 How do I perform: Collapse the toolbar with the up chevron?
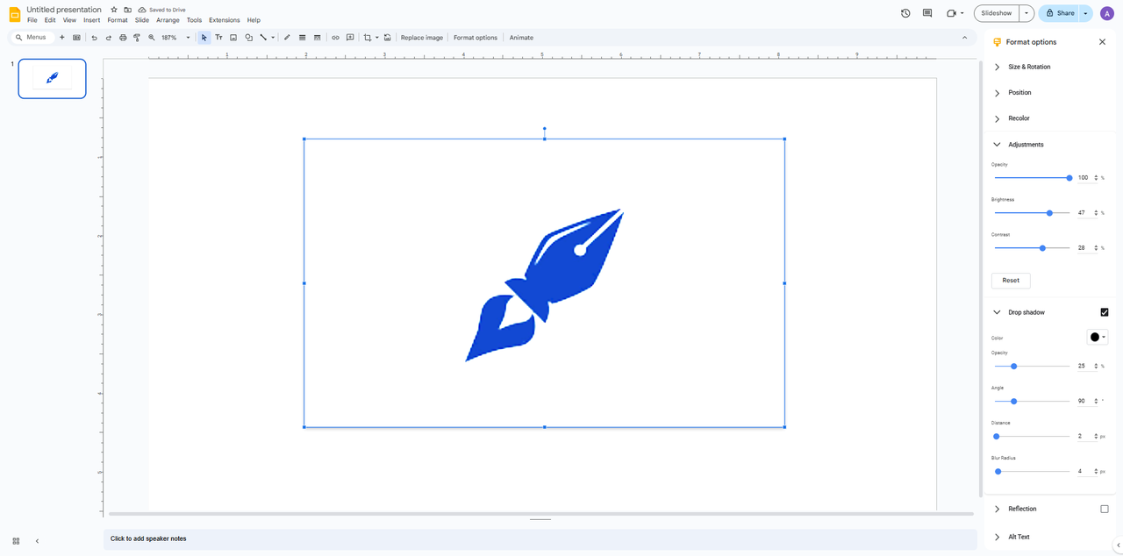(965, 38)
